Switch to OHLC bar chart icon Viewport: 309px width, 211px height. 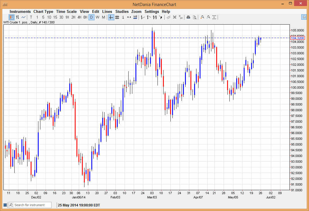point(17,17)
